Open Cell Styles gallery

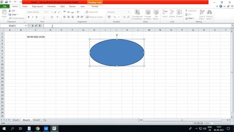tap(156, 14)
